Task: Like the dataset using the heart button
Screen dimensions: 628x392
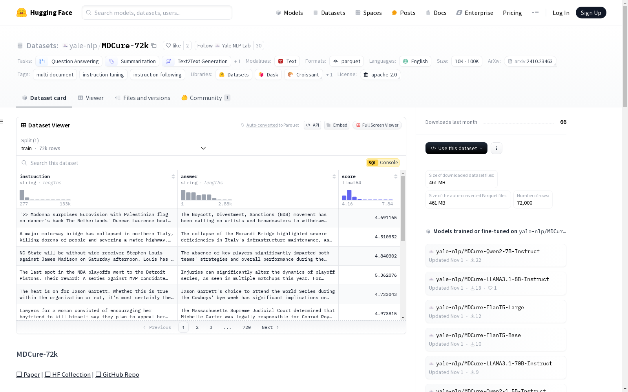Action: click(x=173, y=46)
